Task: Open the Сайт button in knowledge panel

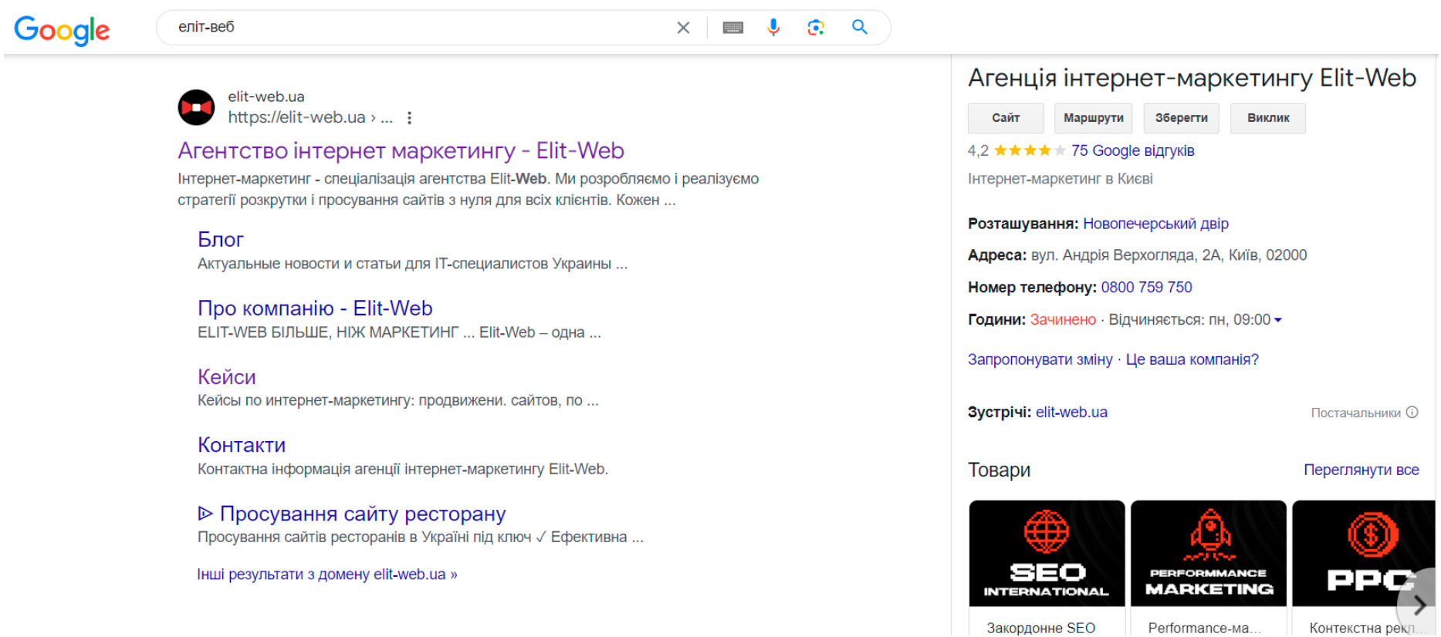Action: 1006,118
